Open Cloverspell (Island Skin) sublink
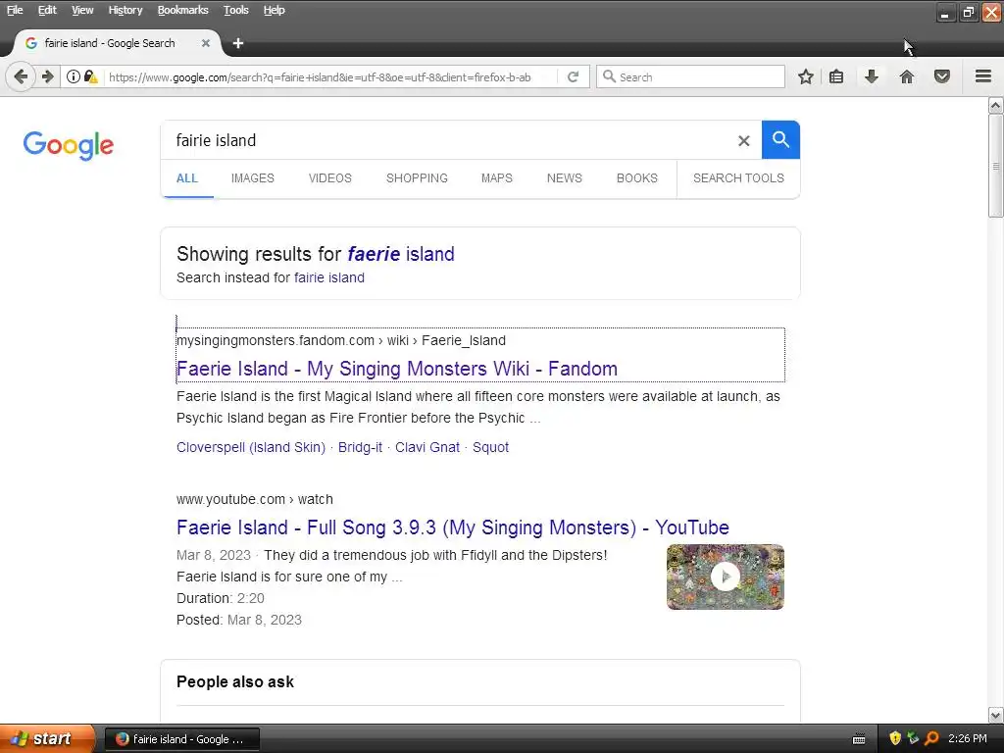The image size is (1004, 753). (x=251, y=447)
